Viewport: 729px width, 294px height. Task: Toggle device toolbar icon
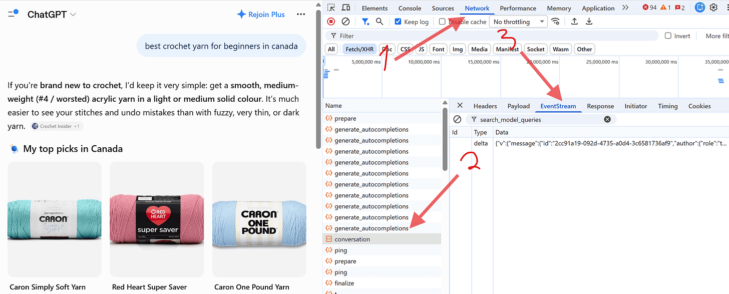point(345,8)
